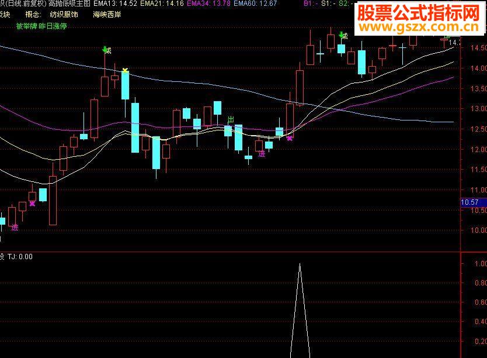Screen dimensions: 487x358
Task: Open the 海峡西岸 concept sector
Action: pyautogui.click(x=107, y=14)
